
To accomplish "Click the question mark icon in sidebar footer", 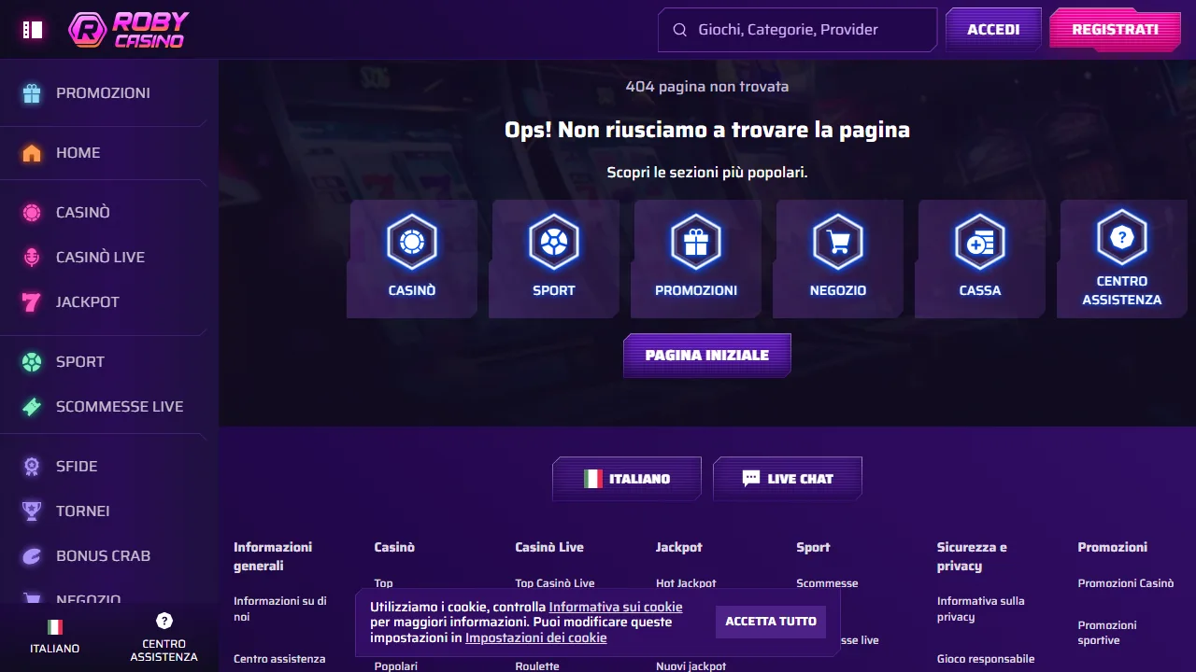I will 164,621.
